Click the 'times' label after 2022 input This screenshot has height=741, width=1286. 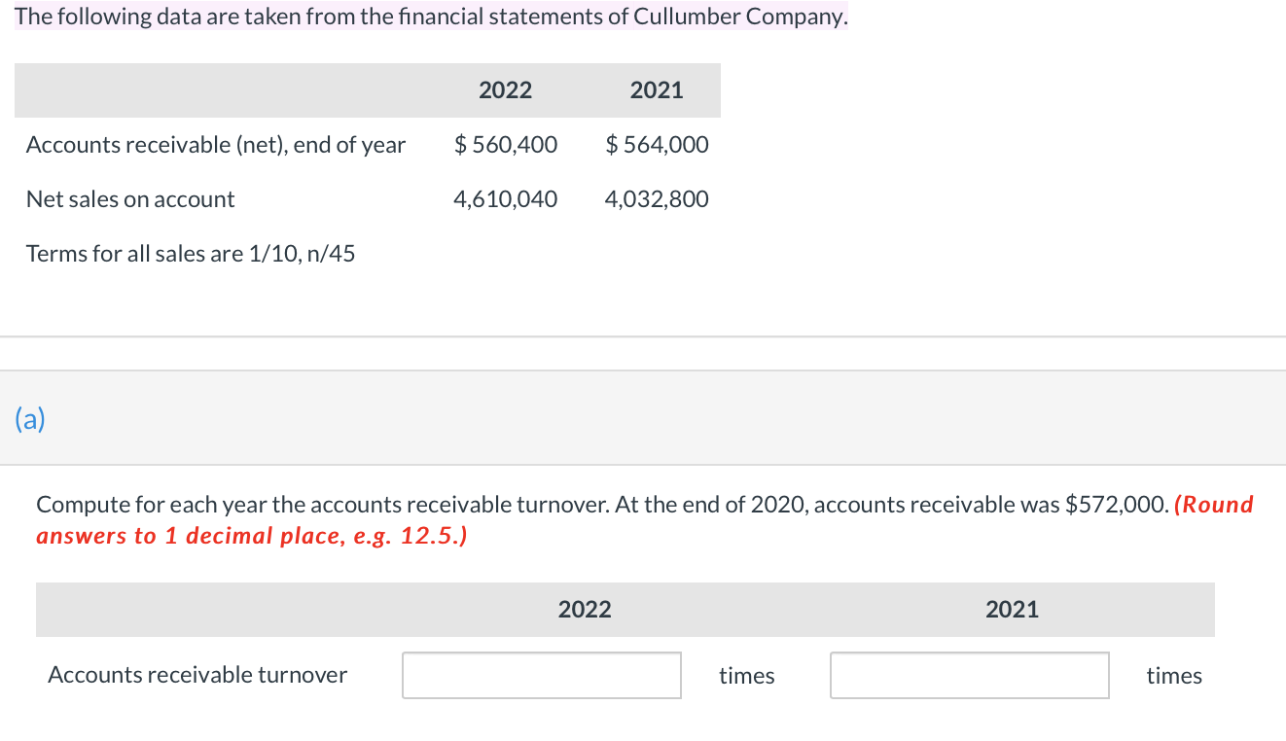point(747,676)
